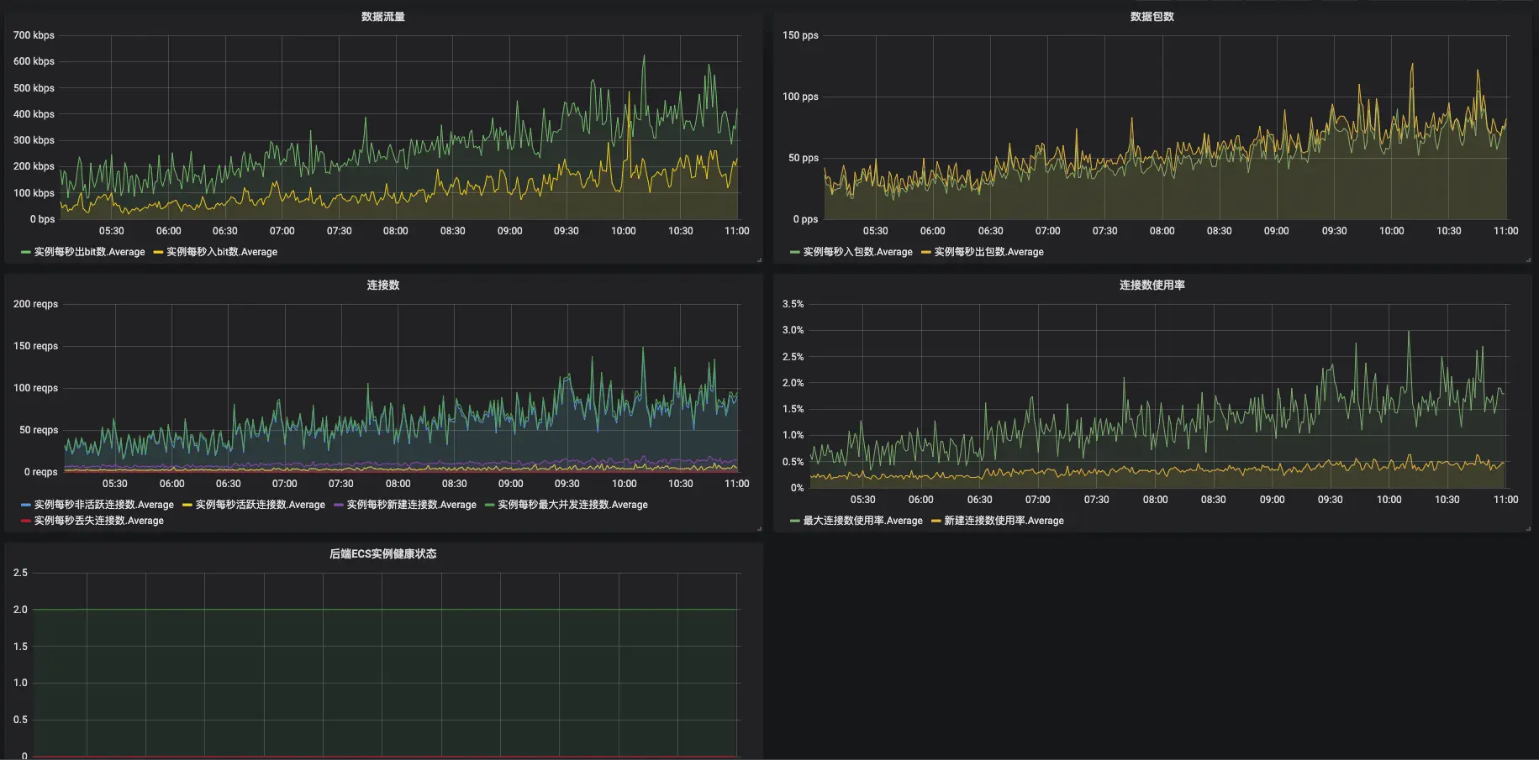Click the purple color marker for 实例每秒新建连接数

339,505
